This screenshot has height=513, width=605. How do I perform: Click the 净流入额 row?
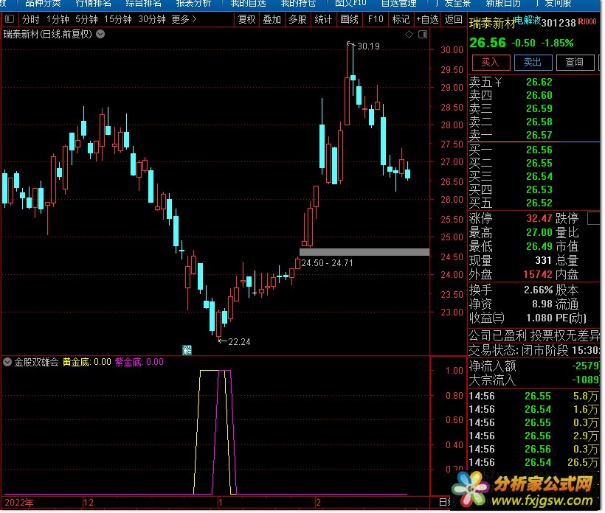click(x=536, y=366)
